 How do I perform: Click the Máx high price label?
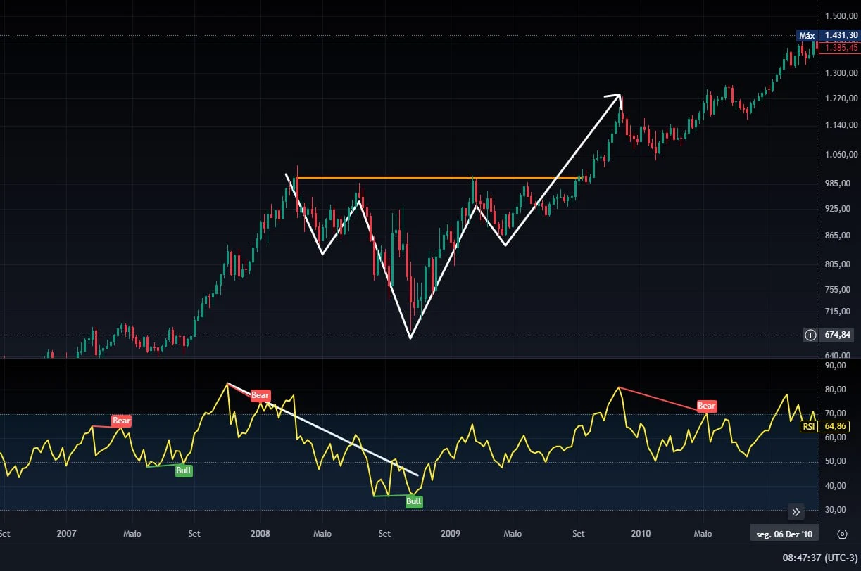[x=807, y=35]
